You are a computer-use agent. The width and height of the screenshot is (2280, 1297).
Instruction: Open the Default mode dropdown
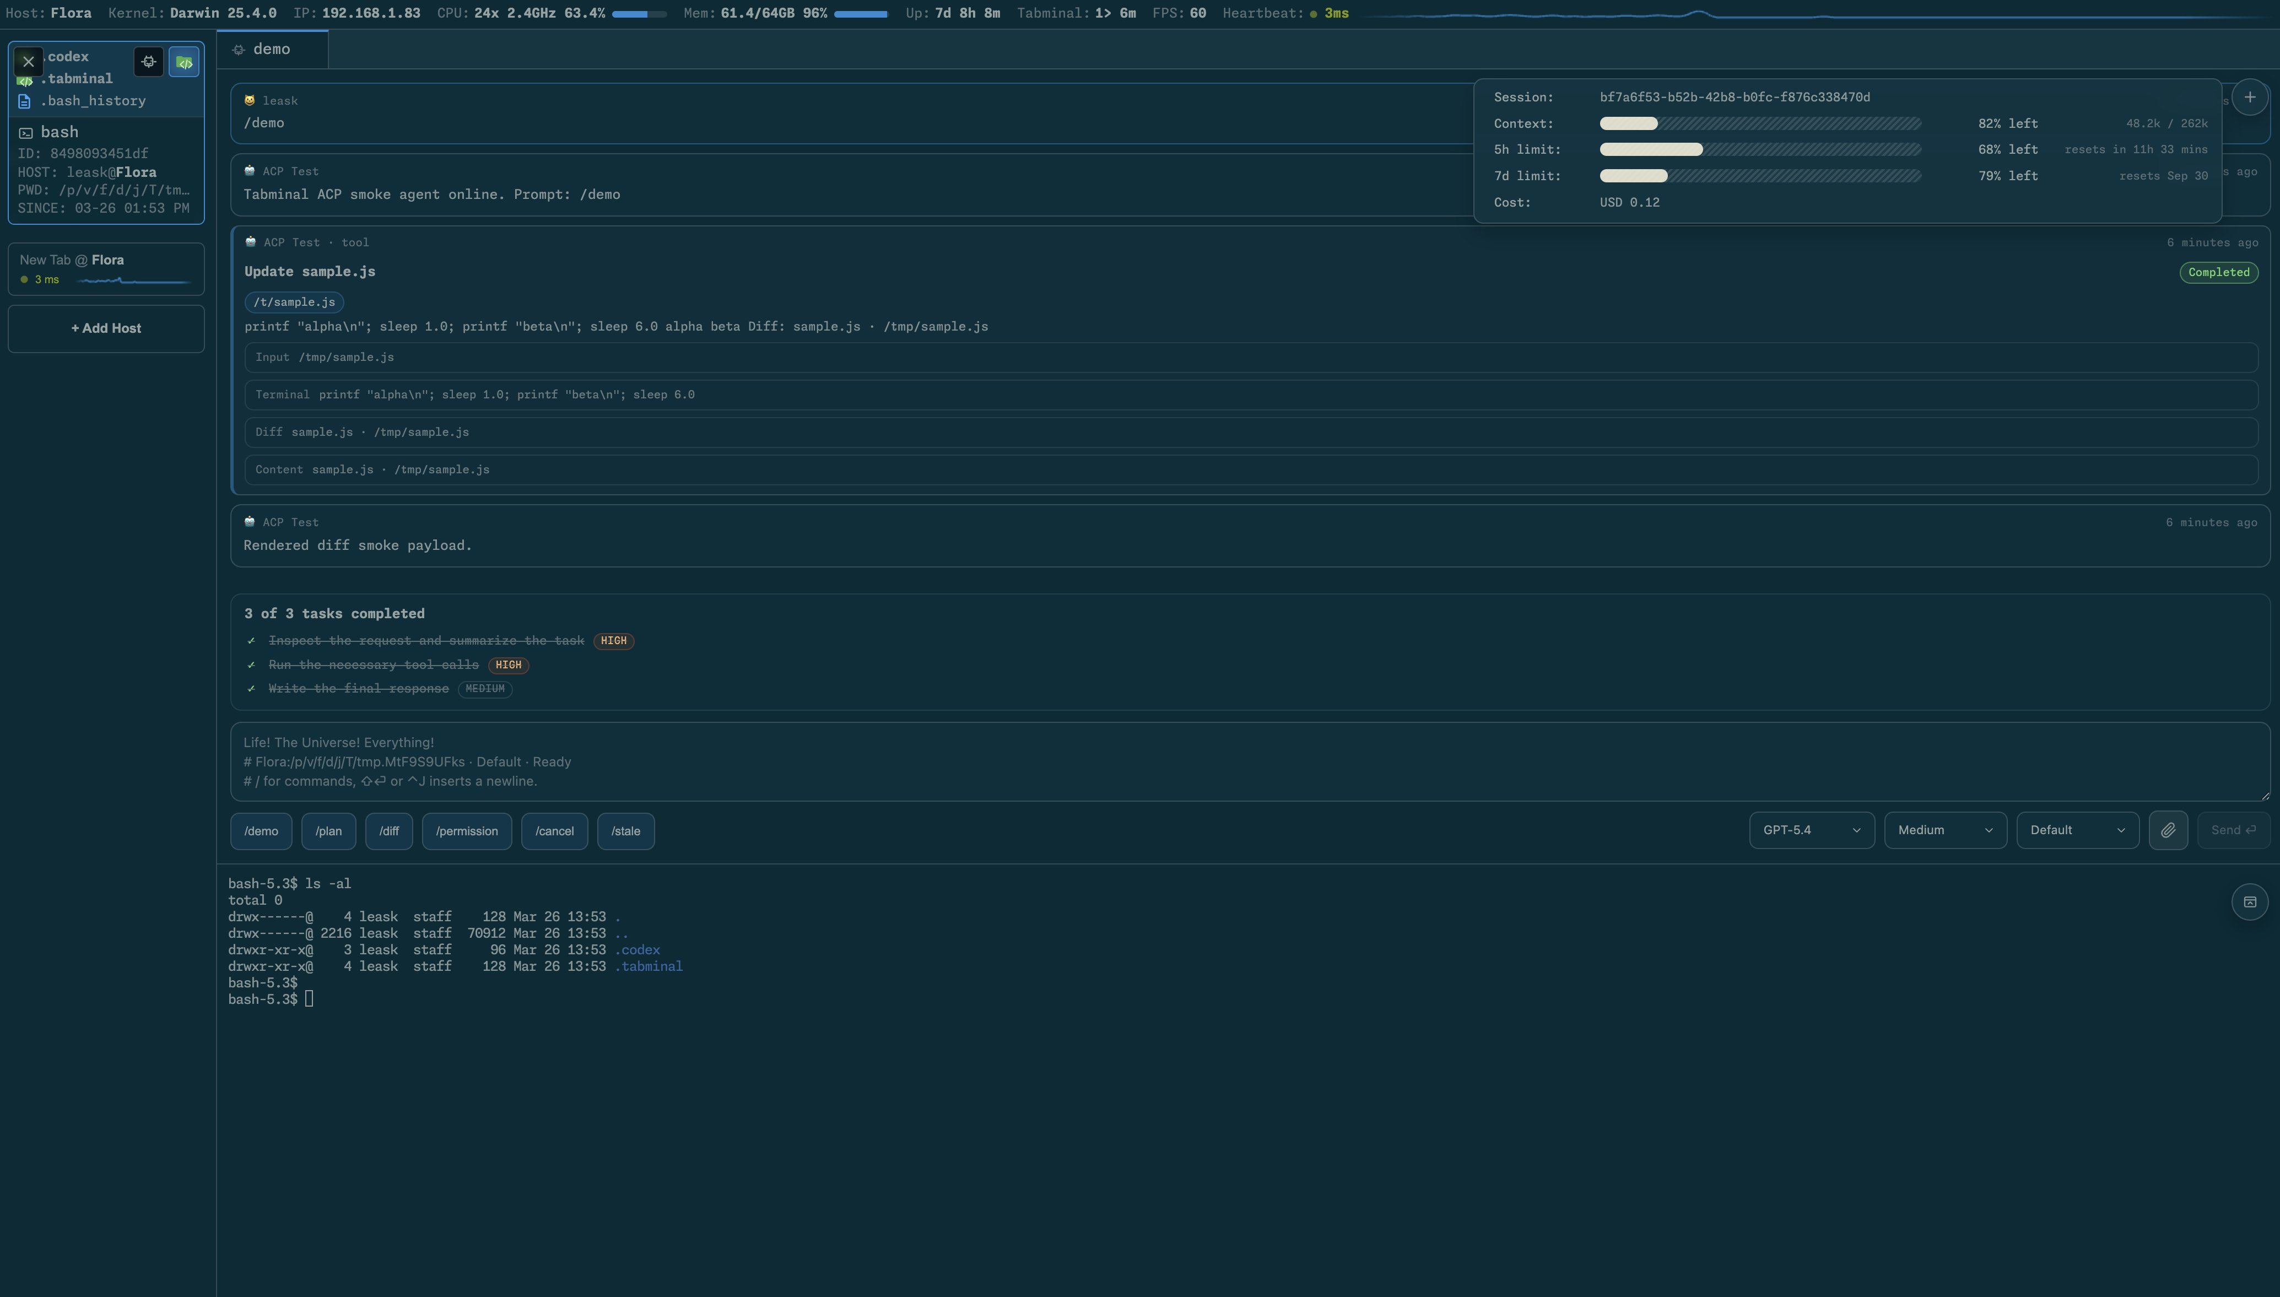coord(2077,830)
